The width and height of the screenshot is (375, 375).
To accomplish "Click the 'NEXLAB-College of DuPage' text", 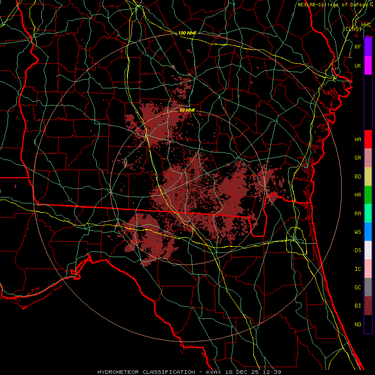I will (332, 5).
